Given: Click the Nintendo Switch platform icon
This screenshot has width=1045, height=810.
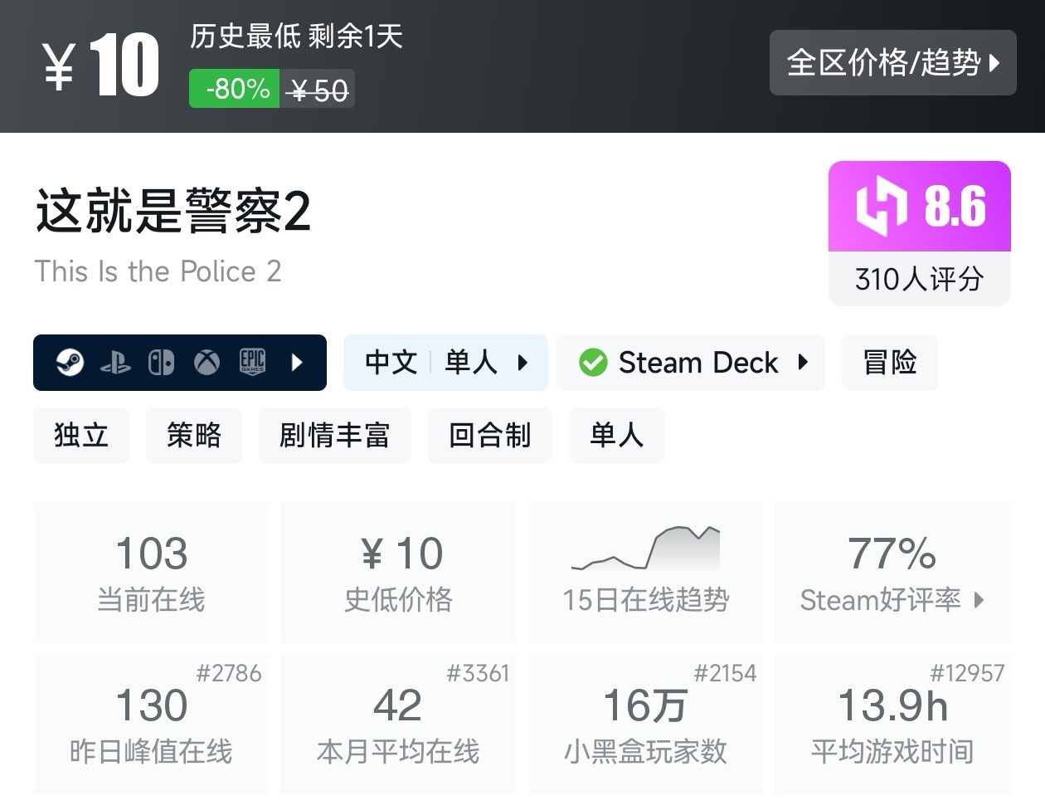Looking at the screenshot, I should 161,363.
